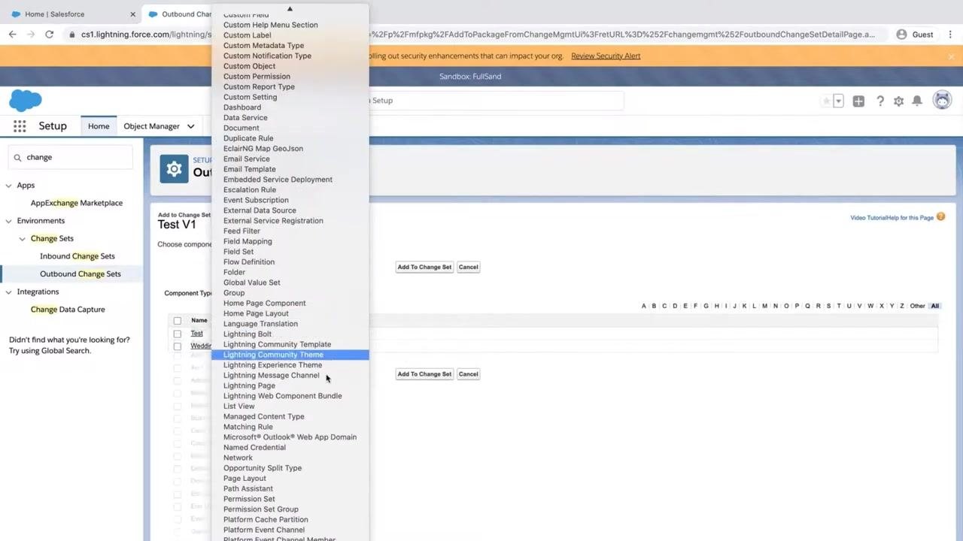The width and height of the screenshot is (963, 541).
Task: Check the box for the Wedding row
Action: pyautogui.click(x=177, y=346)
